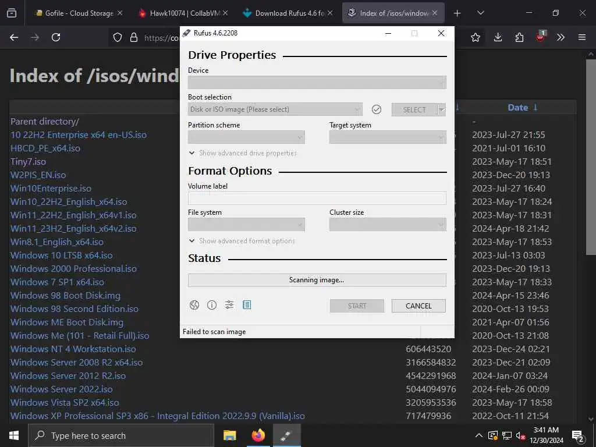
Task: Open the Firefox hamburger application menu
Action: click(582, 37)
